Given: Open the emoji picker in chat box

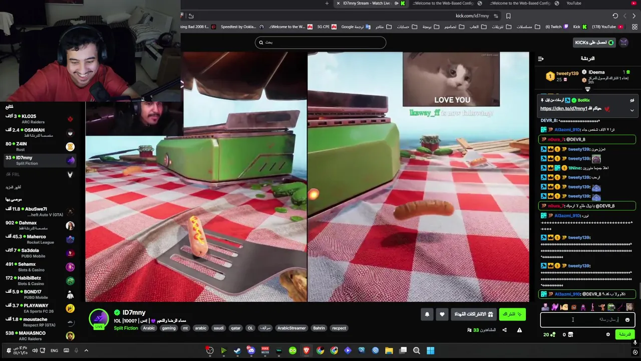Looking at the screenshot, I should (x=627, y=320).
